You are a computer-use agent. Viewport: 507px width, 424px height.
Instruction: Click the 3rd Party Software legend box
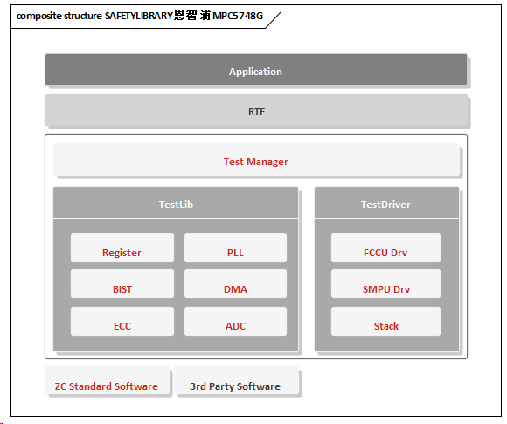click(236, 380)
